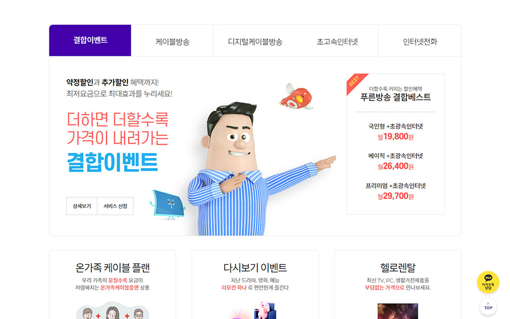Go to the 인터넷전화 tab

(x=420, y=41)
